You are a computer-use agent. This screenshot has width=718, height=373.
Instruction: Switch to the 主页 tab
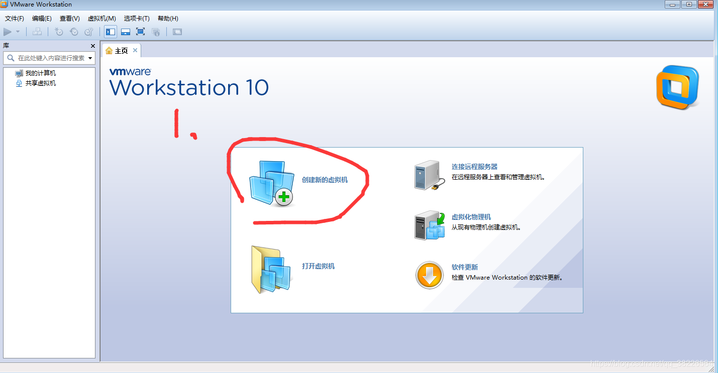(x=121, y=51)
